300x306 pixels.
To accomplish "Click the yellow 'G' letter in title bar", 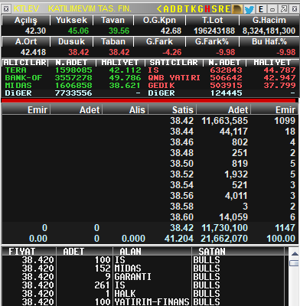I will click(201, 9).
